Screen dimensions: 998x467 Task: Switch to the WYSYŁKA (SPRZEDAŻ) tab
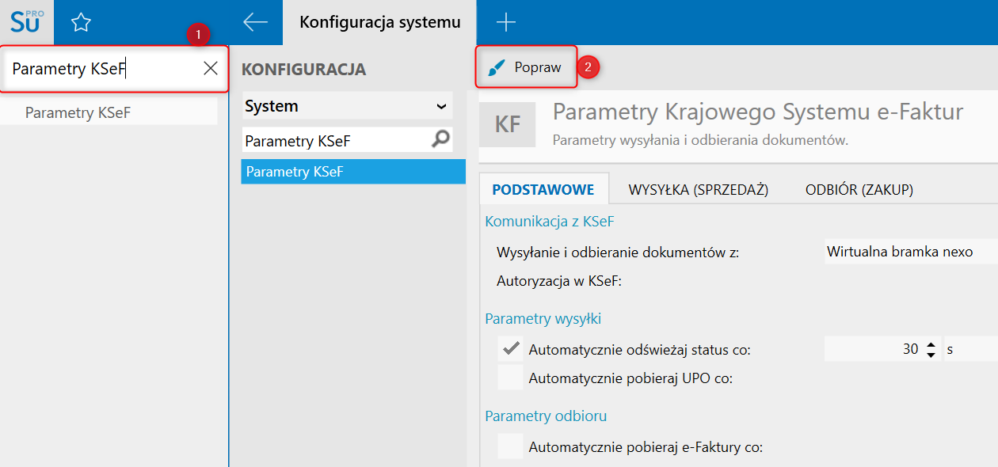tap(699, 190)
